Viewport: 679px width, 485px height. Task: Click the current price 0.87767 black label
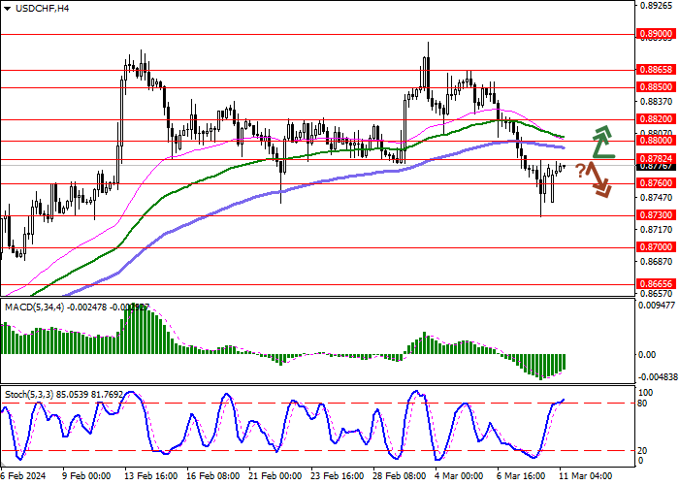tap(657, 167)
